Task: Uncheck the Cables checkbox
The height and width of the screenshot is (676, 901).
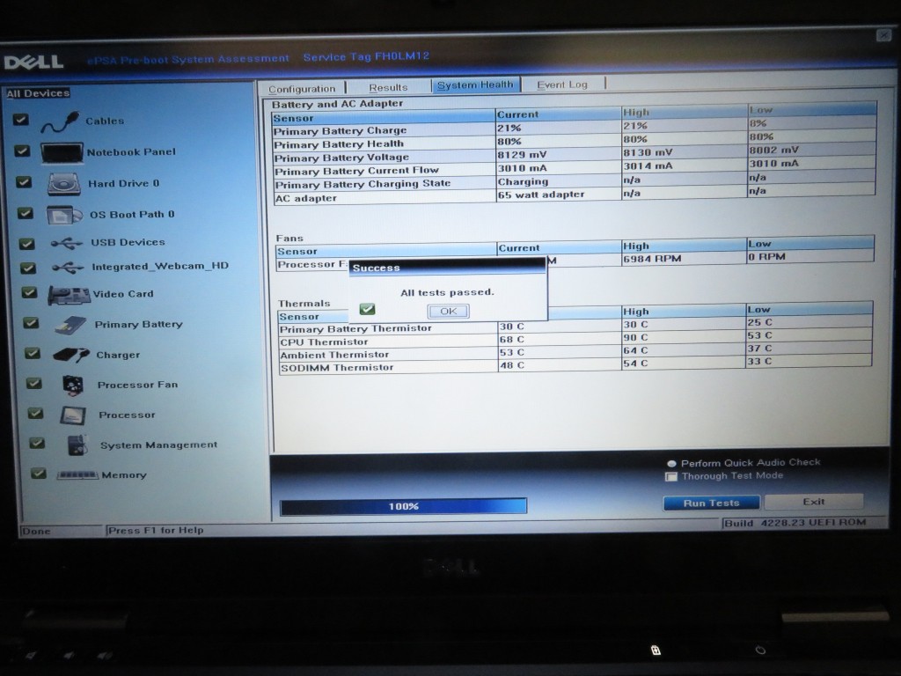Action: point(21,120)
